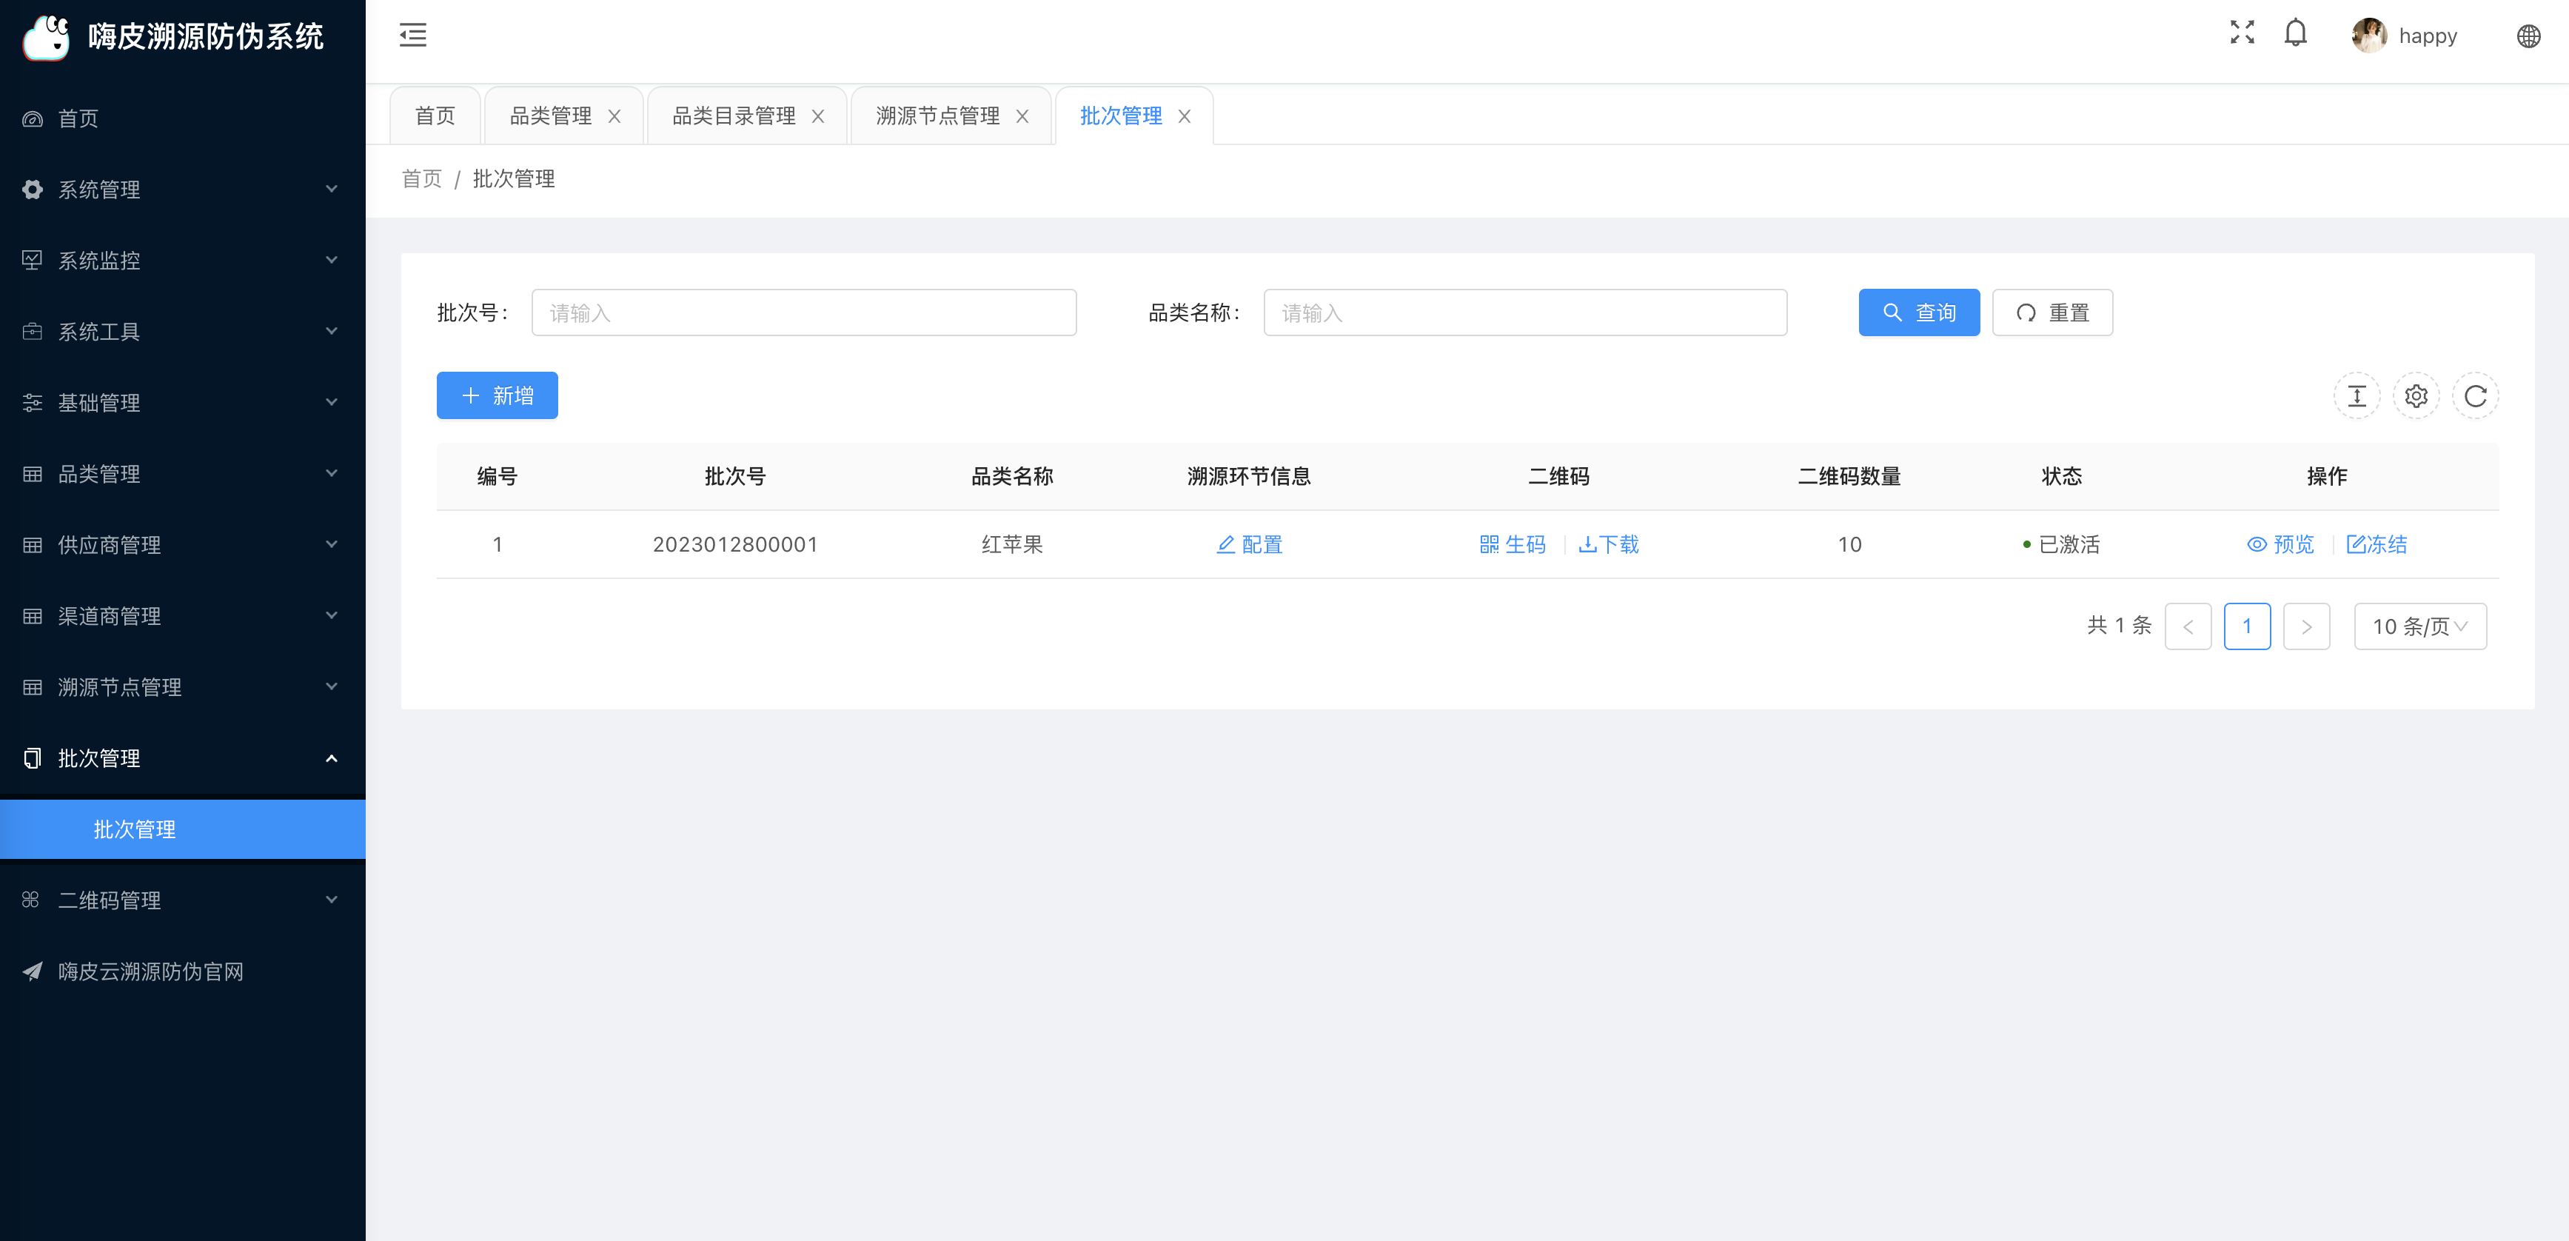Viewport: 2569px width, 1241px height.
Task: Open notifications bell icon
Action: [2296, 34]
